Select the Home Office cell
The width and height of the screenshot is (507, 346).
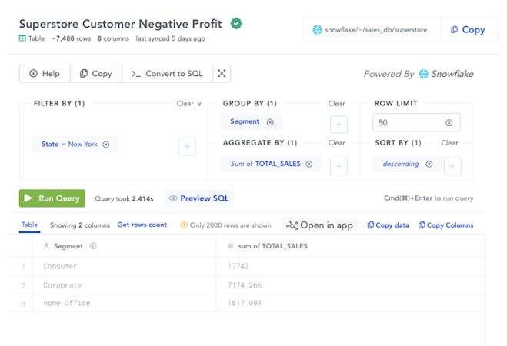coord(124,303)
